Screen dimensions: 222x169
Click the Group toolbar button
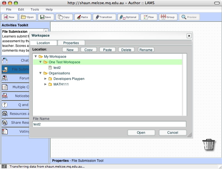[168, 17]
